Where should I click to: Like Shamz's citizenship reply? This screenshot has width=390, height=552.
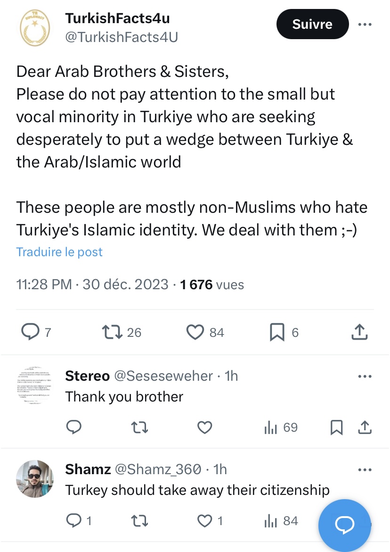(204, 520)
